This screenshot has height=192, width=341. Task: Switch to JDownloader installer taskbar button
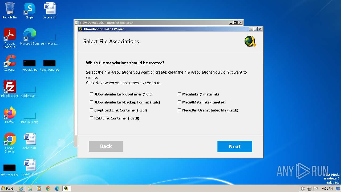66,189
